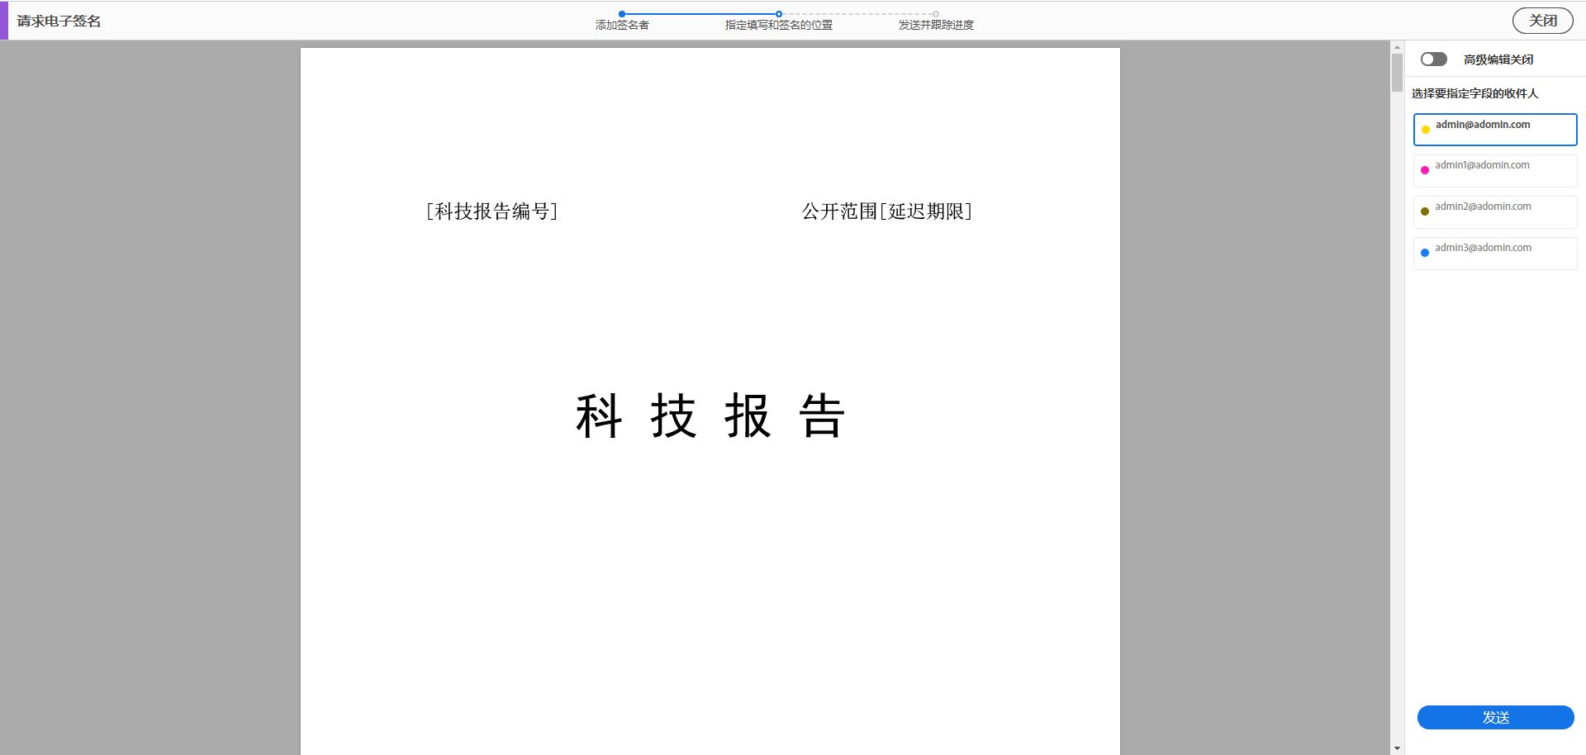The height and width of the screenshot is (755, 1586).
Task: Go to the 添加签名者 step
Action: [622, 21]
